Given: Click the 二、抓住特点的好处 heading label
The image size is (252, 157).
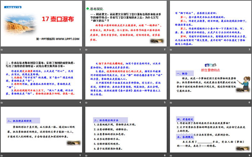Looking at the screenshot, I should 20,121.
